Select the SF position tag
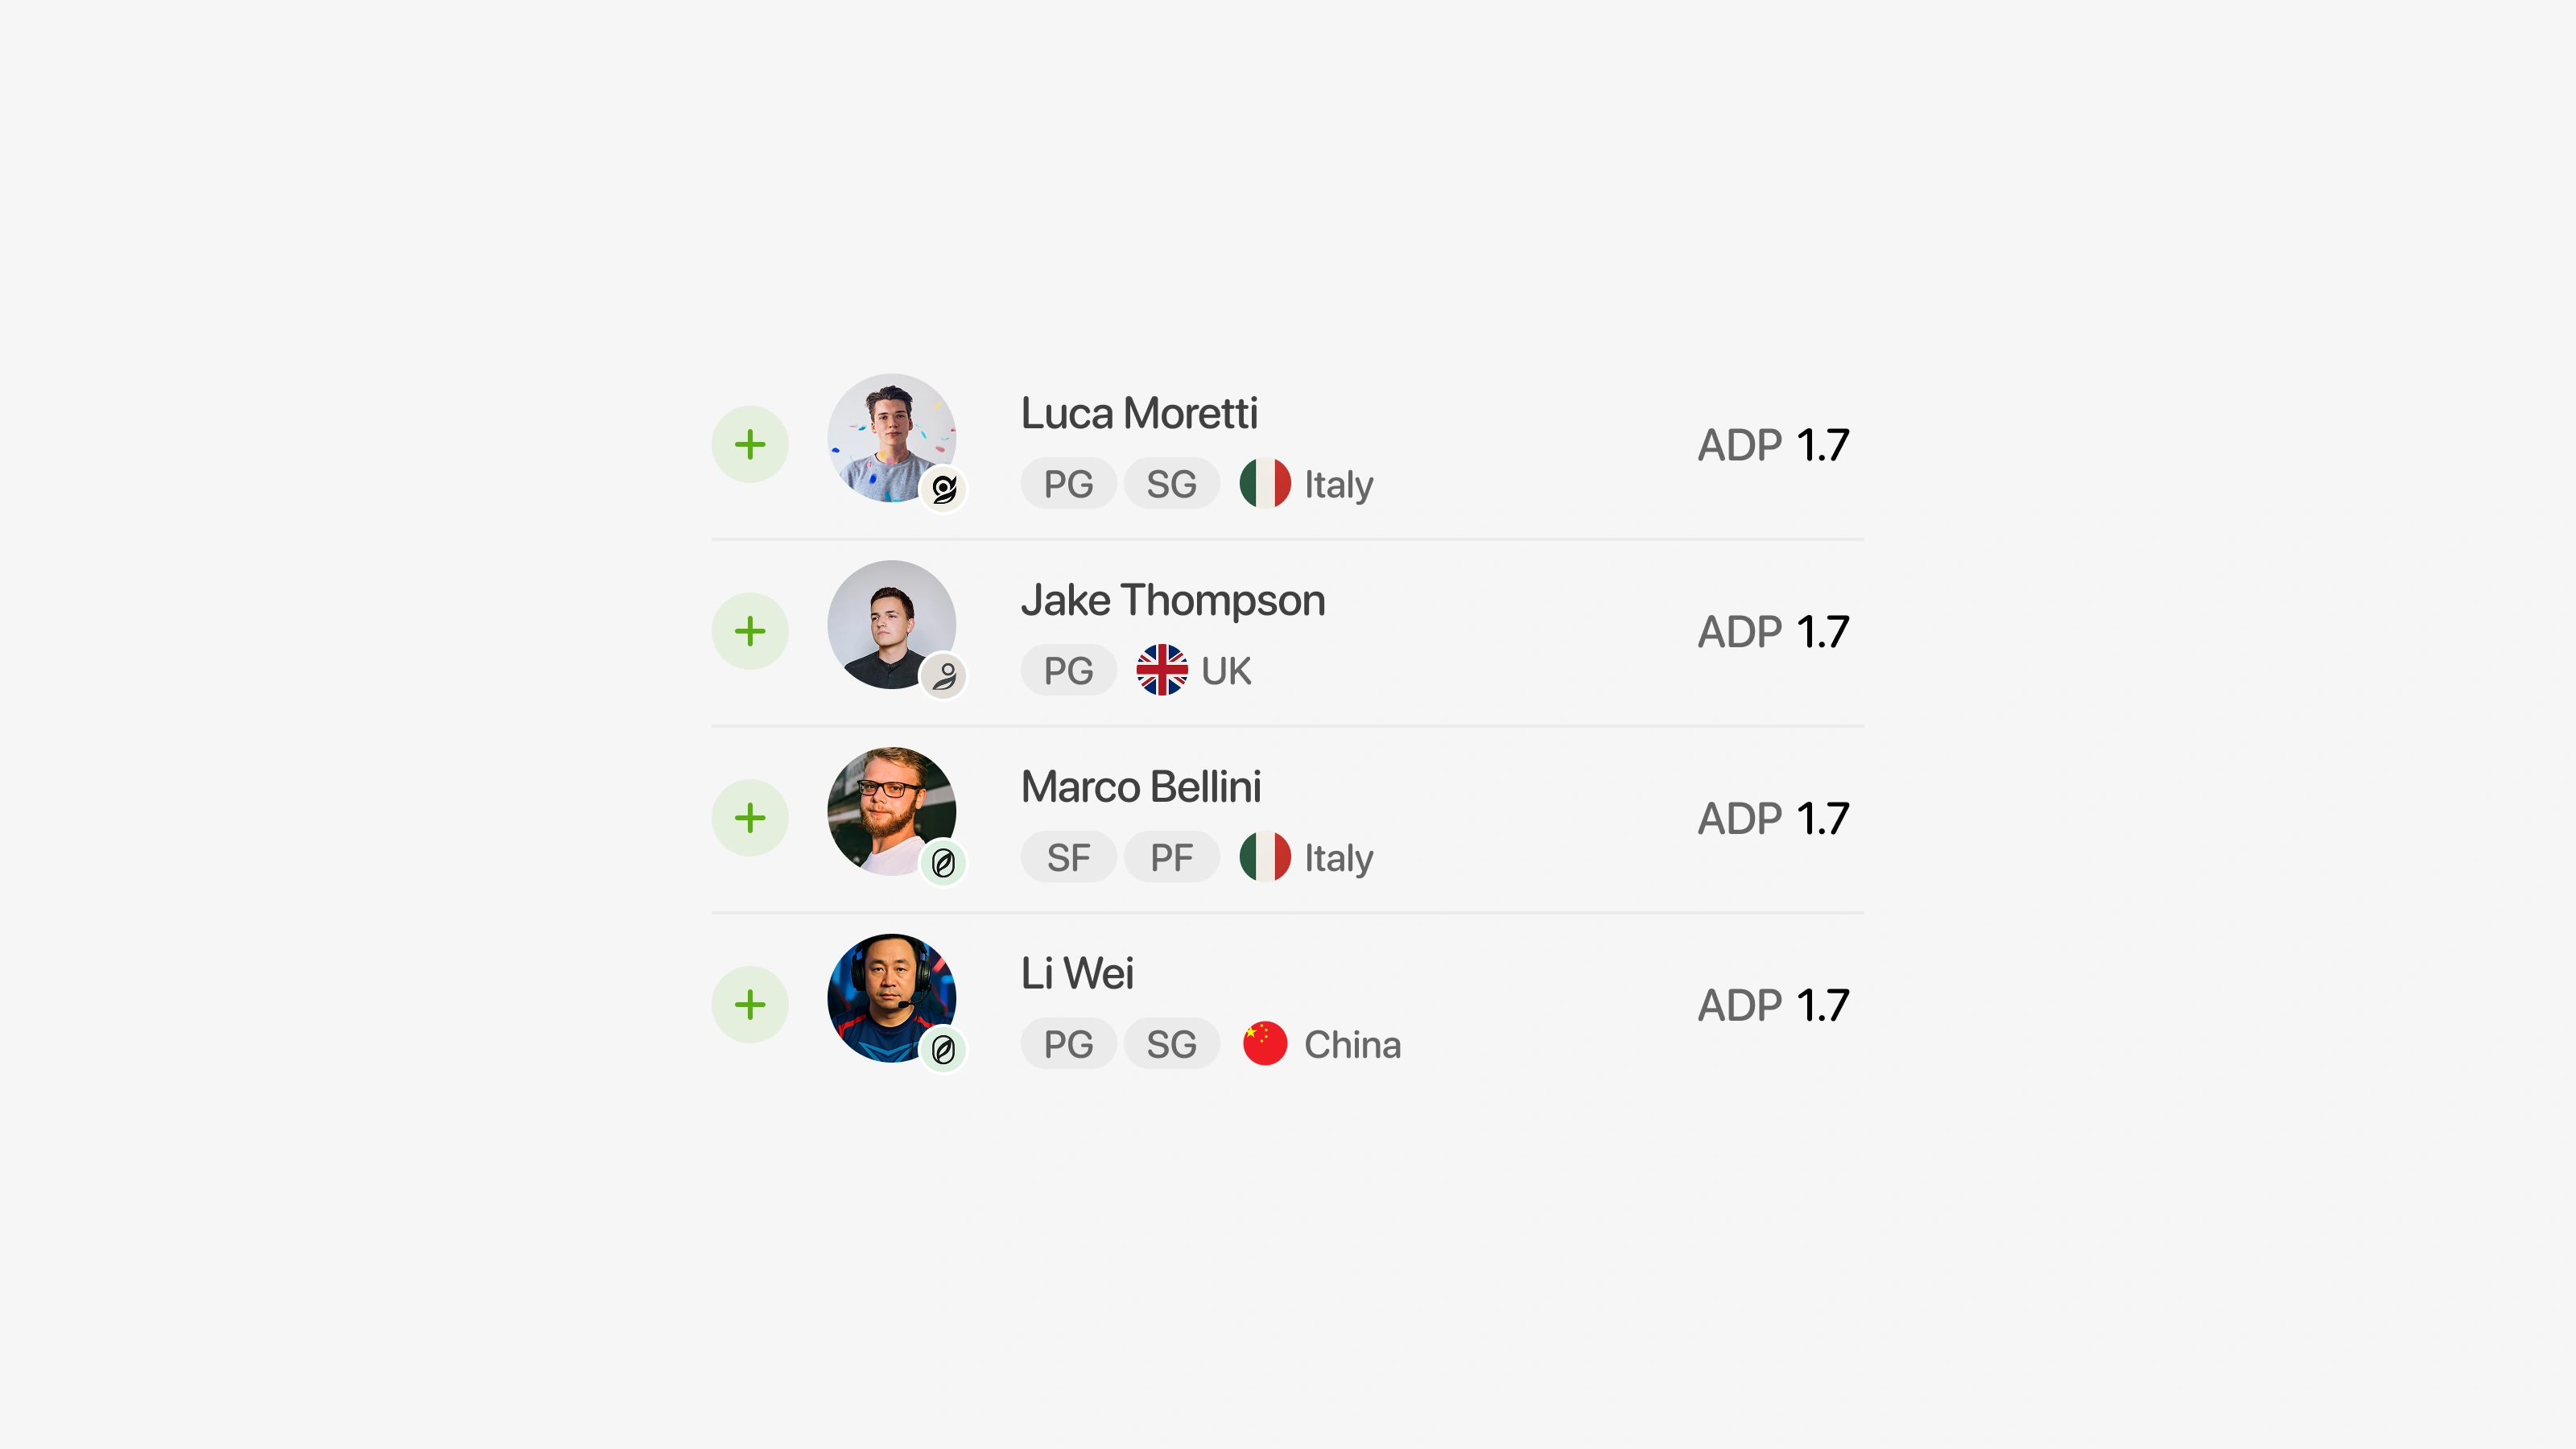Viewport: 2576px width, 1449px height. [1068, 857]
